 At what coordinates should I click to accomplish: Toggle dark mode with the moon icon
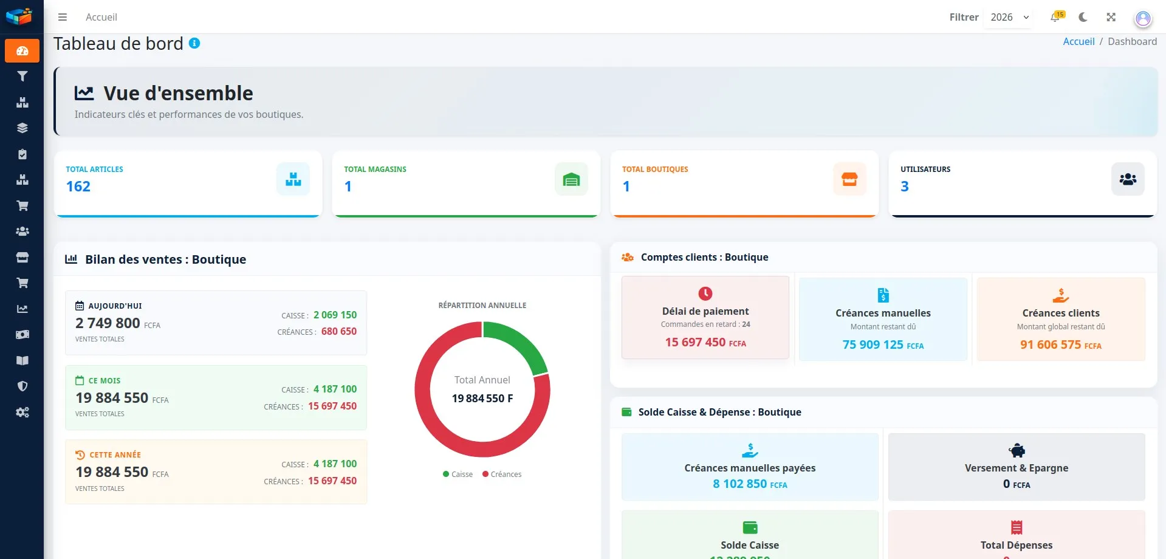click(1083, 17)
